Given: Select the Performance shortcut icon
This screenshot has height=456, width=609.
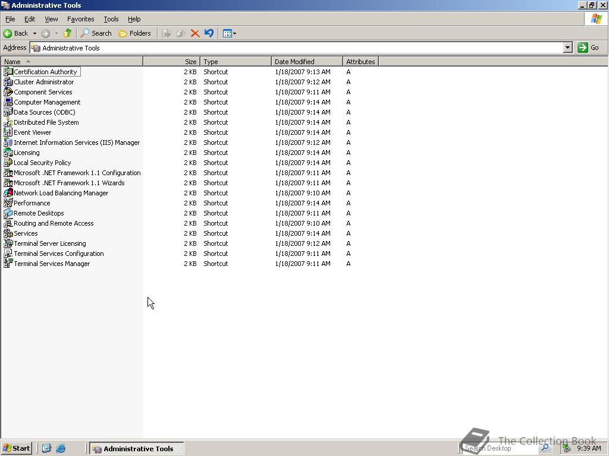Looking at the screenshot, I should click(x=8, y=203).
